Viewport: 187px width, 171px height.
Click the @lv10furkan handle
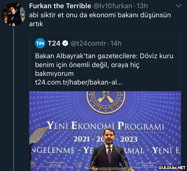pos(113,6)
